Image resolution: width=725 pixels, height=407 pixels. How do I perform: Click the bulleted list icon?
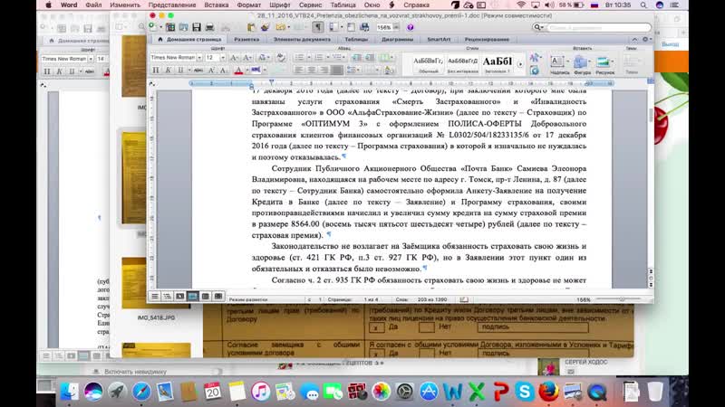pos(299,58)
